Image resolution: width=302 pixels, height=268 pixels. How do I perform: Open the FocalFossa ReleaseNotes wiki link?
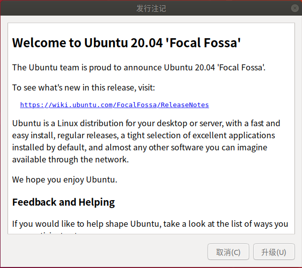[115, 105]
